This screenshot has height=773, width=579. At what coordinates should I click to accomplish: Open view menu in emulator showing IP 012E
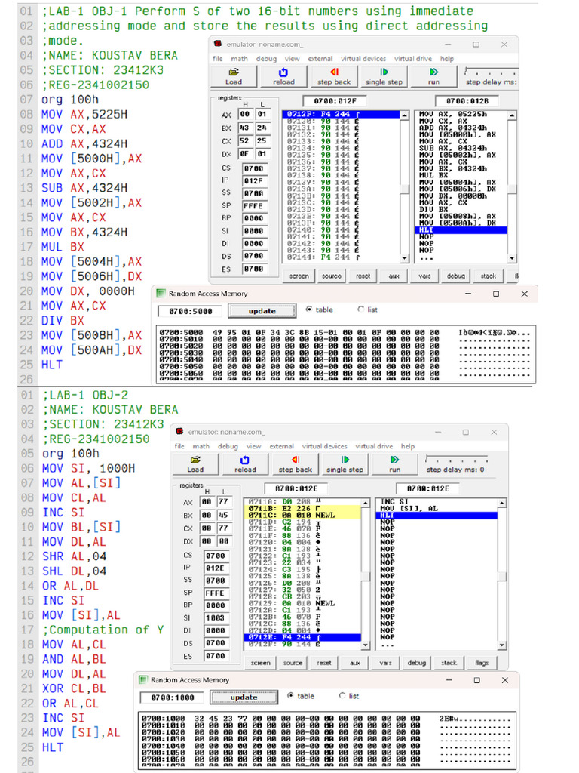[253, 446]
